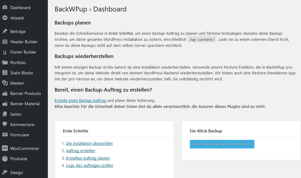Screen dimensions: 301x178
Task: Click the Kommentare speech bubble icon
Action: point(5,125)
